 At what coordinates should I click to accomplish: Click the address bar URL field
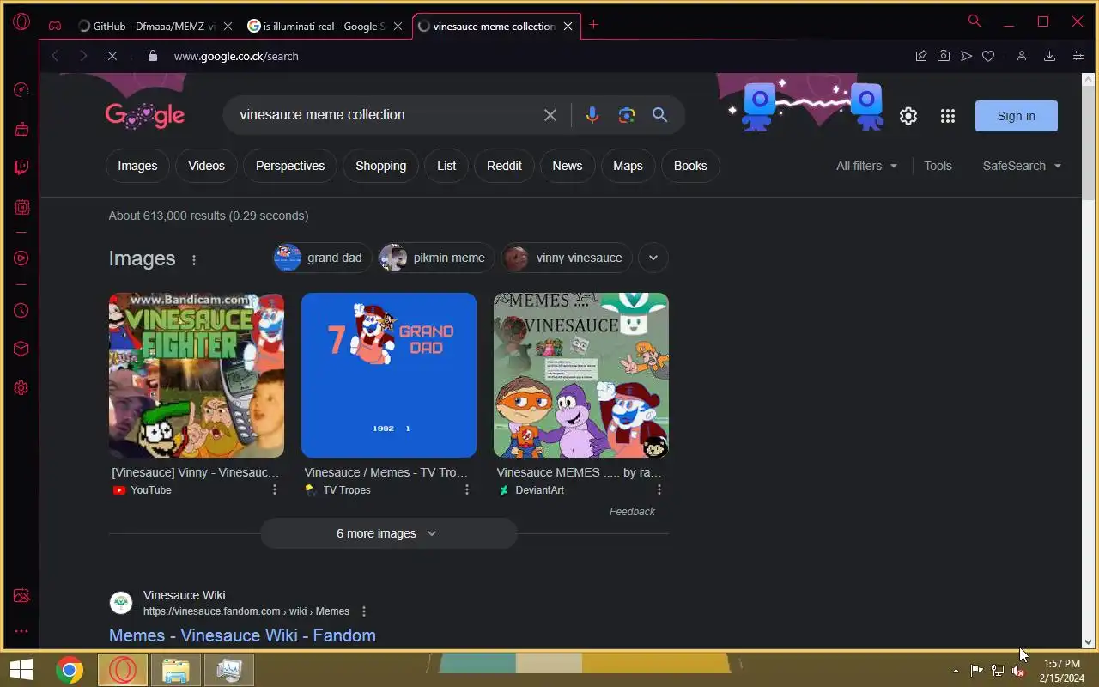(x=532, y=56)
